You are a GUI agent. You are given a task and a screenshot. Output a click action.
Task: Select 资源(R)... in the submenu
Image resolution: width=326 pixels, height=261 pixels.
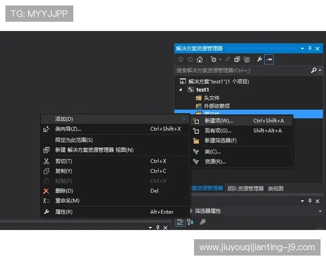[x=241, y=161]
